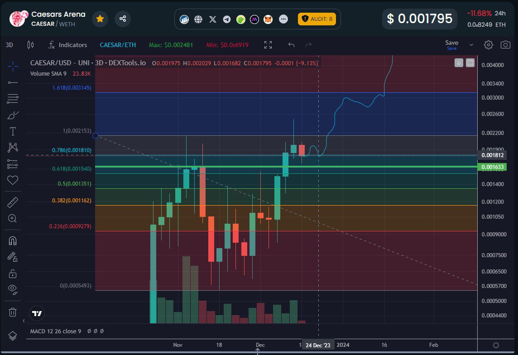
Task: Click the 0.001812 price label on axis
Action: pos(492,155)
